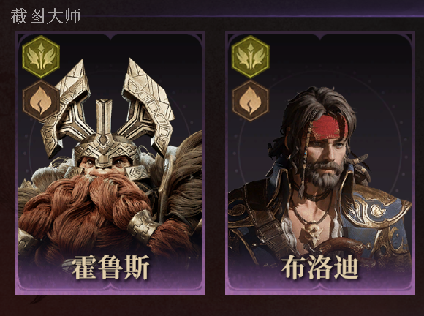Click the flame element icon on 霍鲁斯 card

point(41,101)
